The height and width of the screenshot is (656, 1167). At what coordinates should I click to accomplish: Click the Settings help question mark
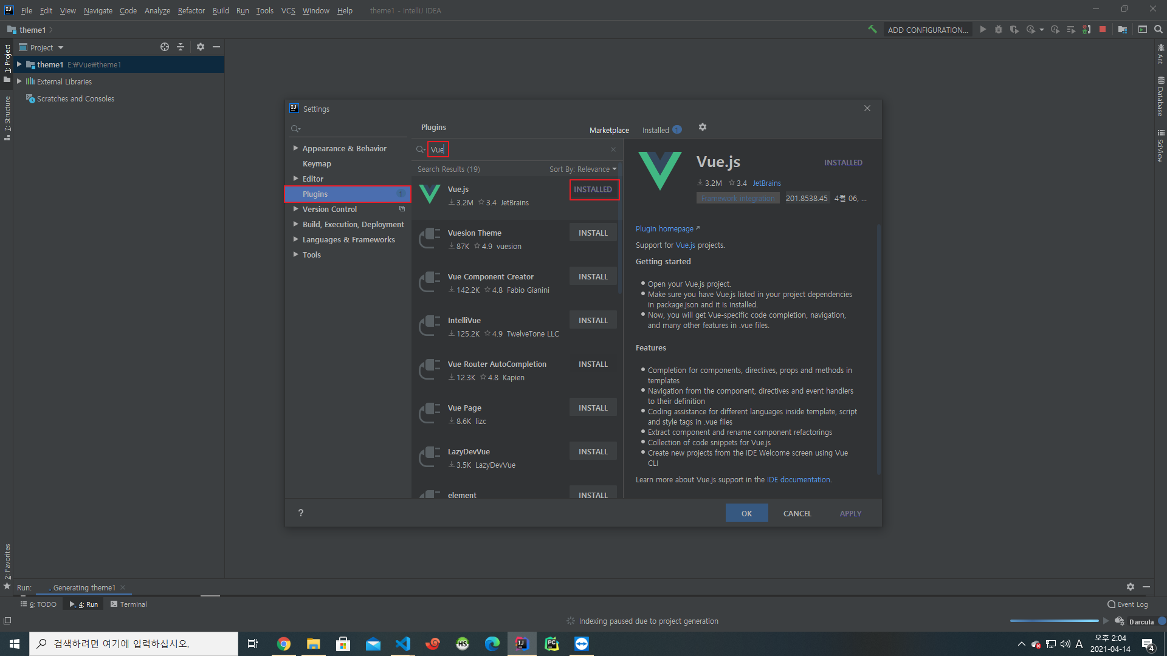[x=300, y=513]
